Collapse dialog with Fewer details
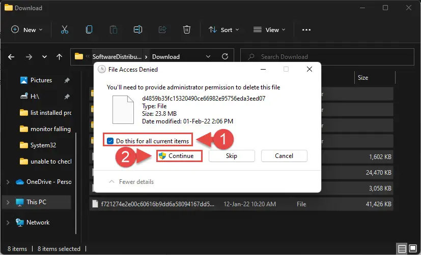This screenshot has height=255, width=421. 131,182
